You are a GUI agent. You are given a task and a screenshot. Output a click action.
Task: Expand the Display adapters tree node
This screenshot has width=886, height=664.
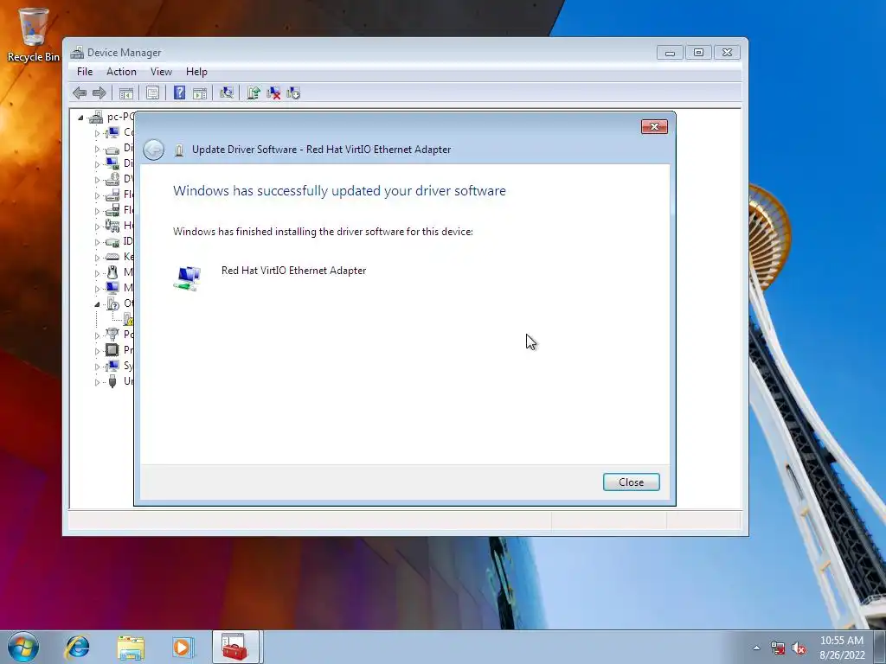97,164
